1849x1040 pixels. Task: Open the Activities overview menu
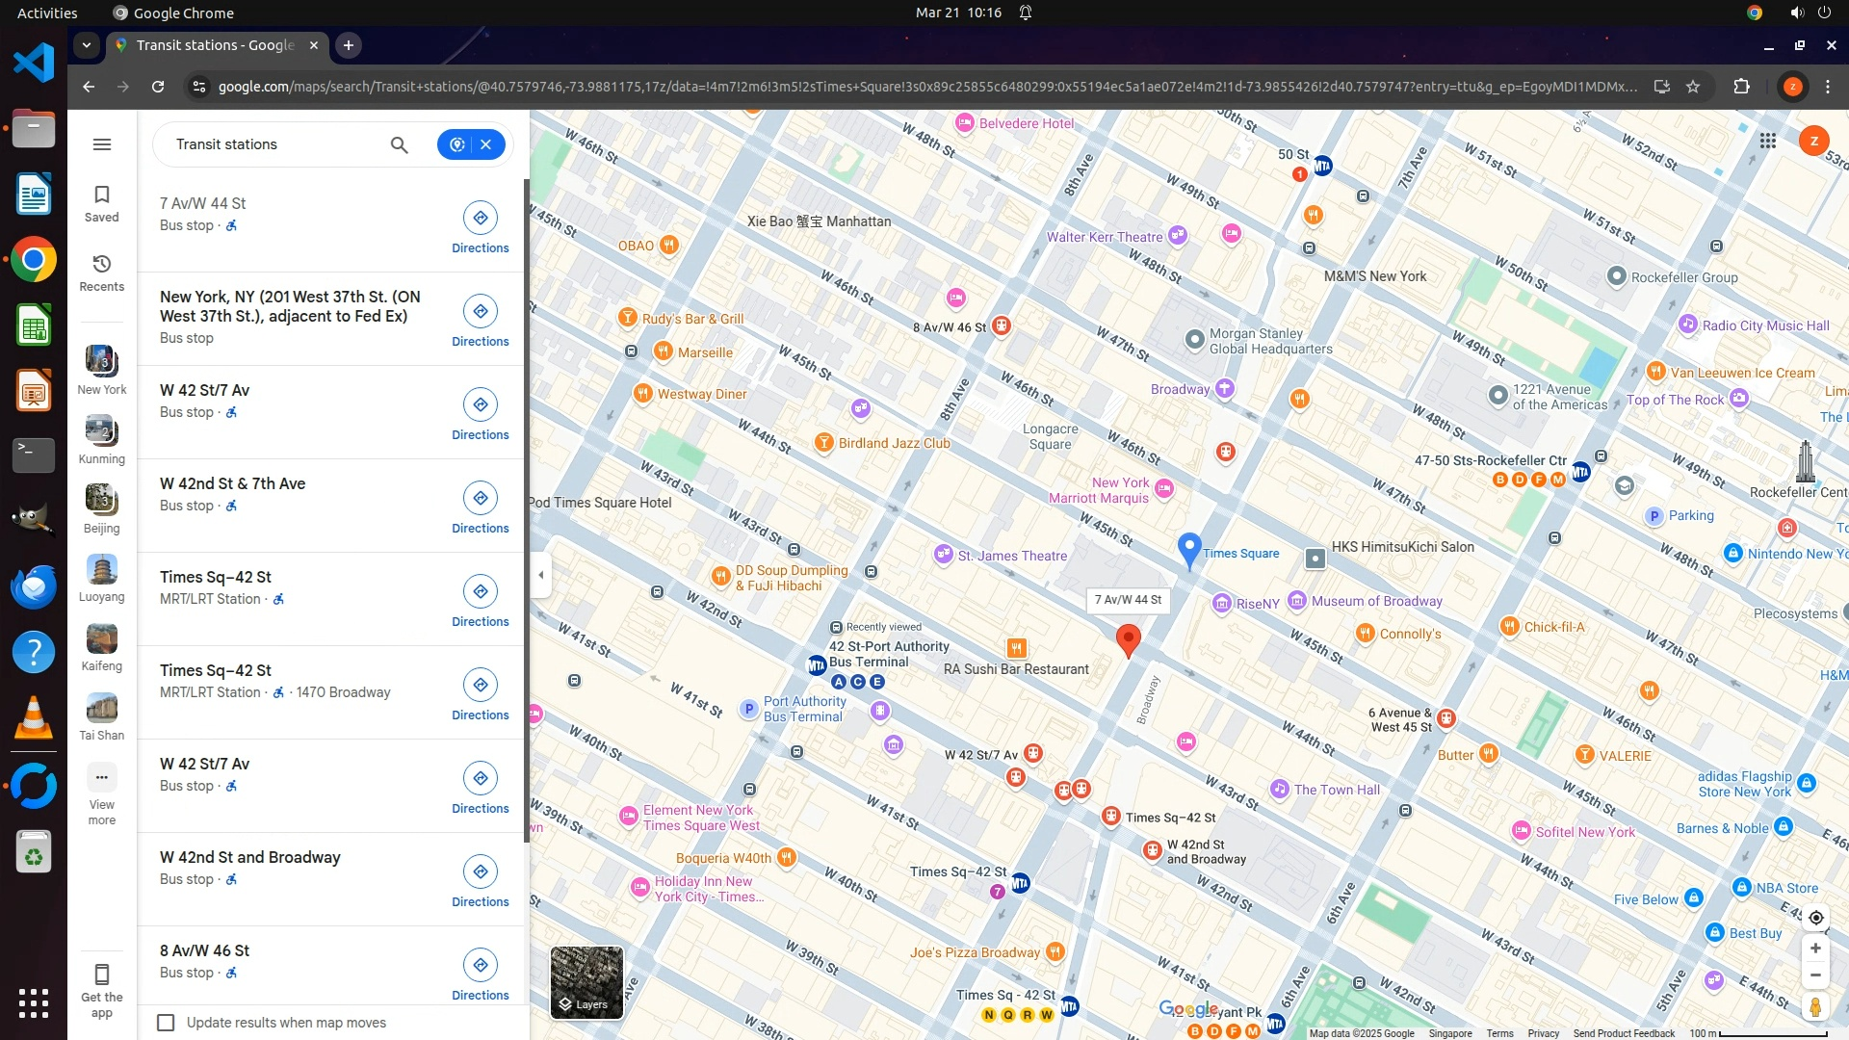[47, 13]
